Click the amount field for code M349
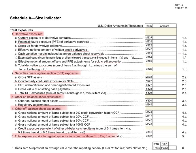 click(165, 105)
